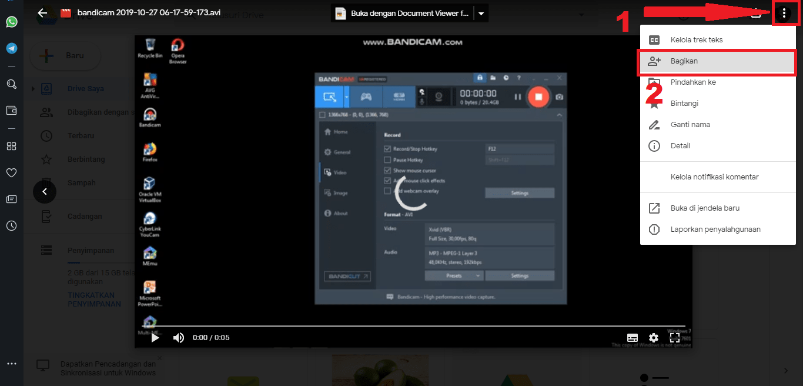Viewport: 803px width, 386px height.
Task: Open WhatsApp in the browser sidebar
Action: [11, 22]
